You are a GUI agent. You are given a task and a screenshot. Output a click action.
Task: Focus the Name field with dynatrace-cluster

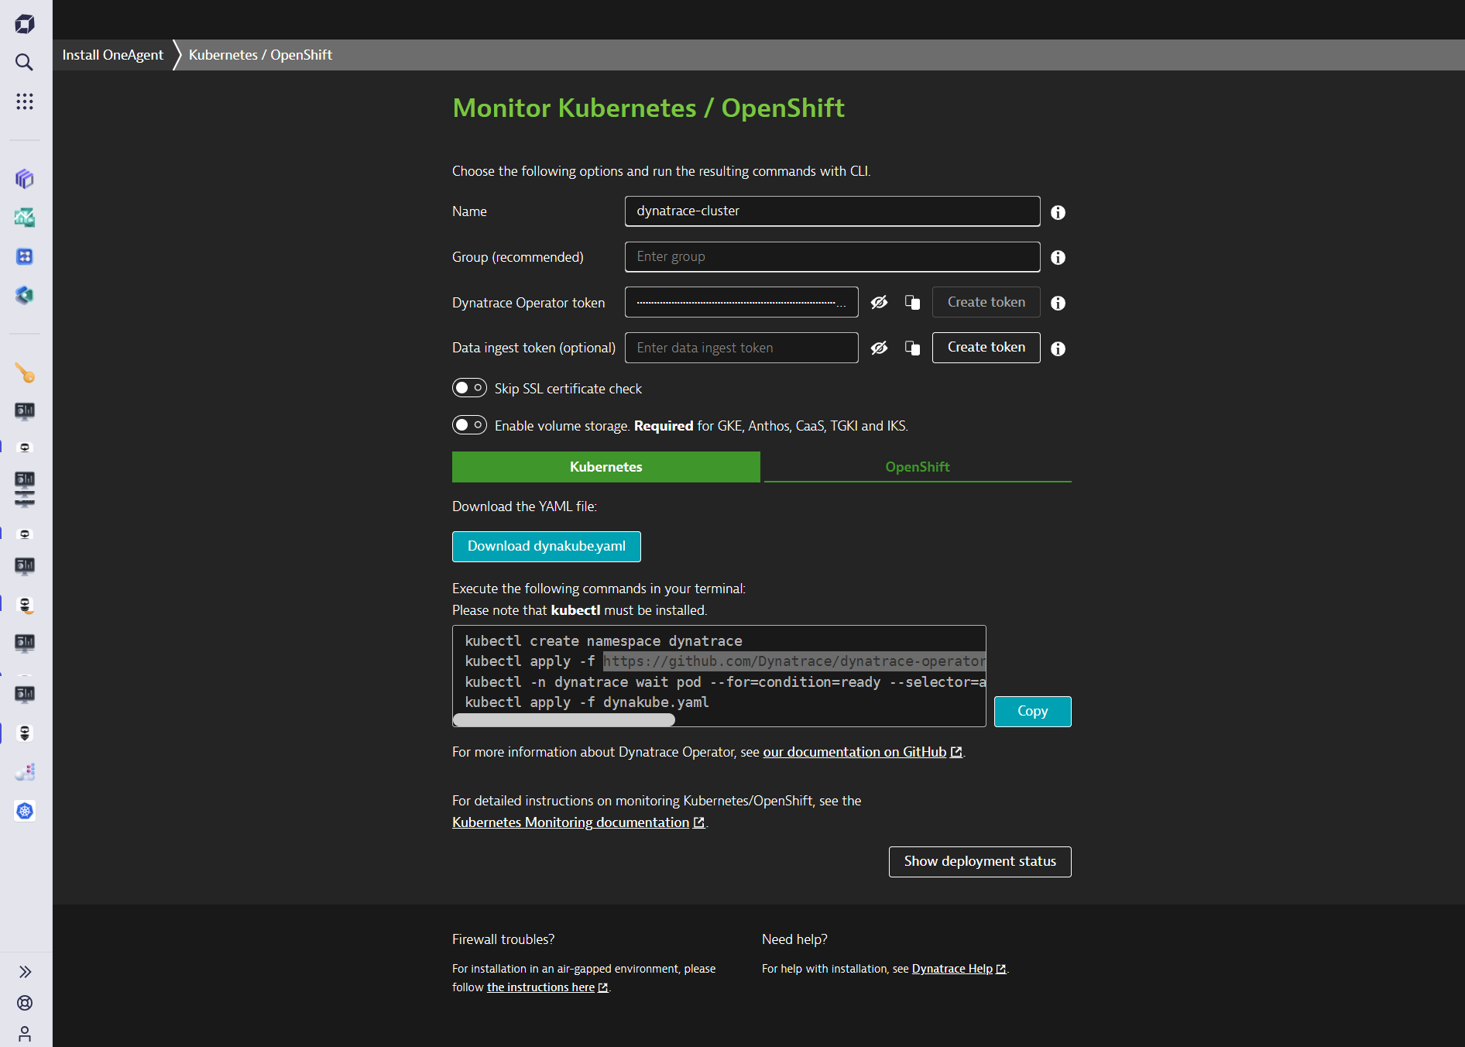coord(832,211)
